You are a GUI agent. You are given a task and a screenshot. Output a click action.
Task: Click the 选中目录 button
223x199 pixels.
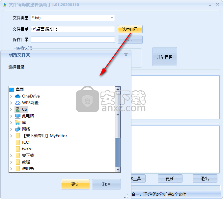click(x=130, y=29)
